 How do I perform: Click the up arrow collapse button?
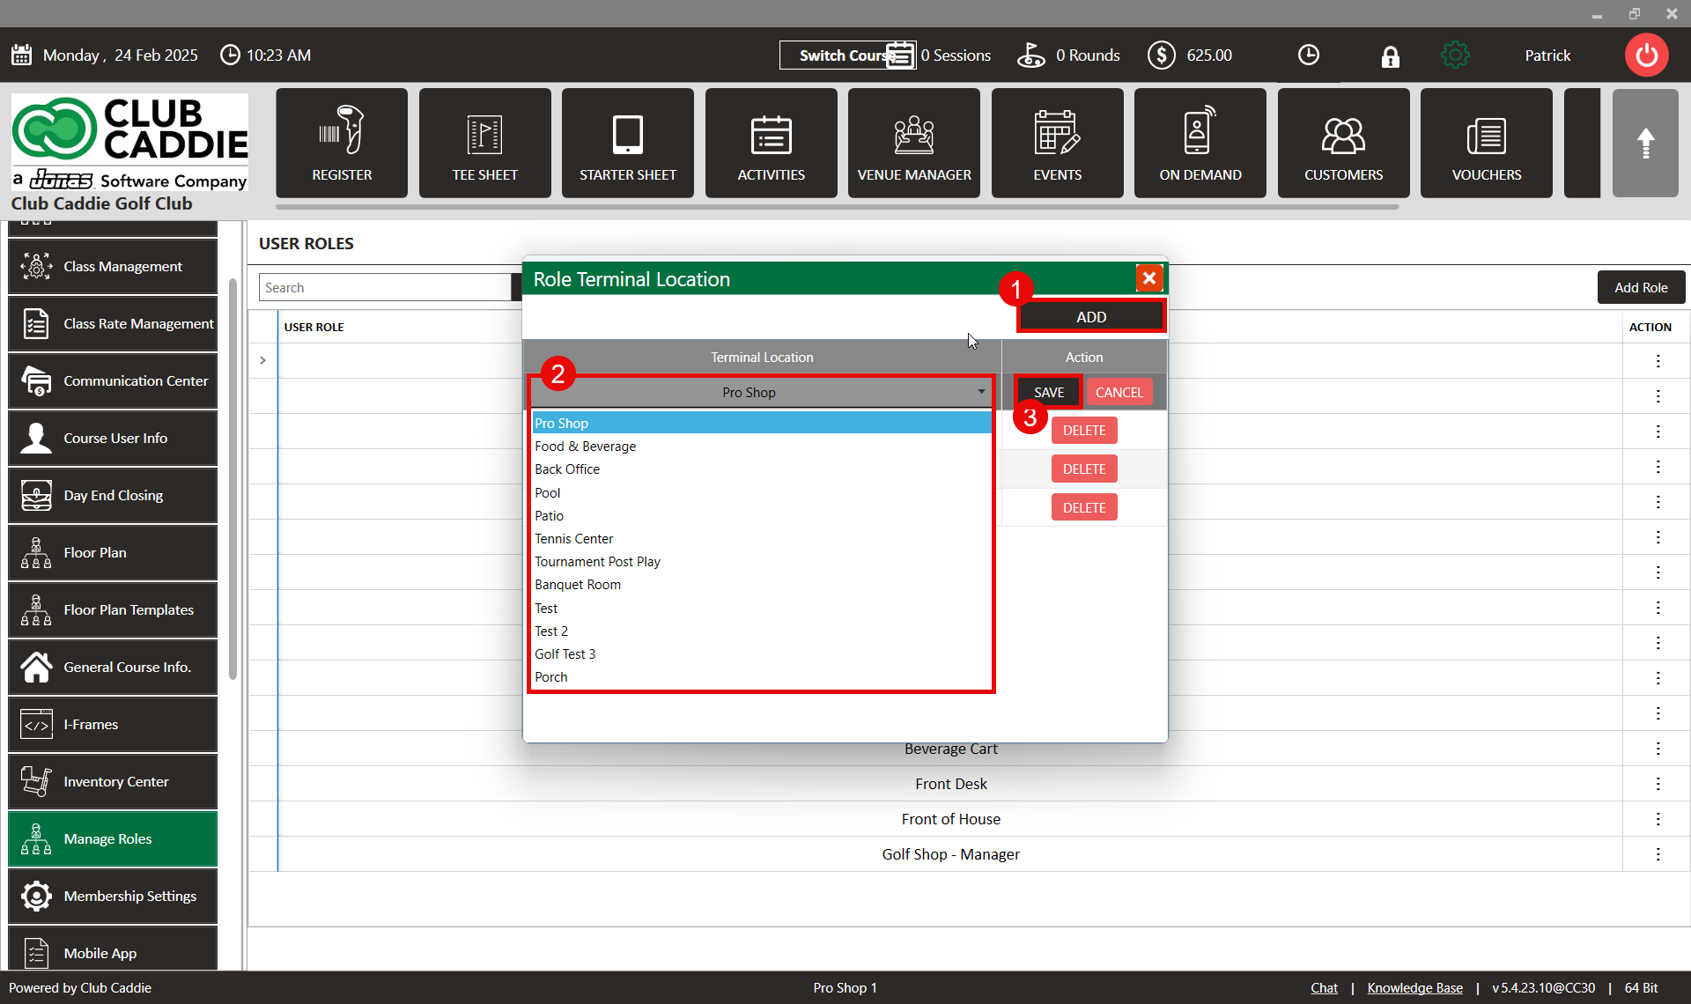pyautogui.click(x=1645, y=143)
